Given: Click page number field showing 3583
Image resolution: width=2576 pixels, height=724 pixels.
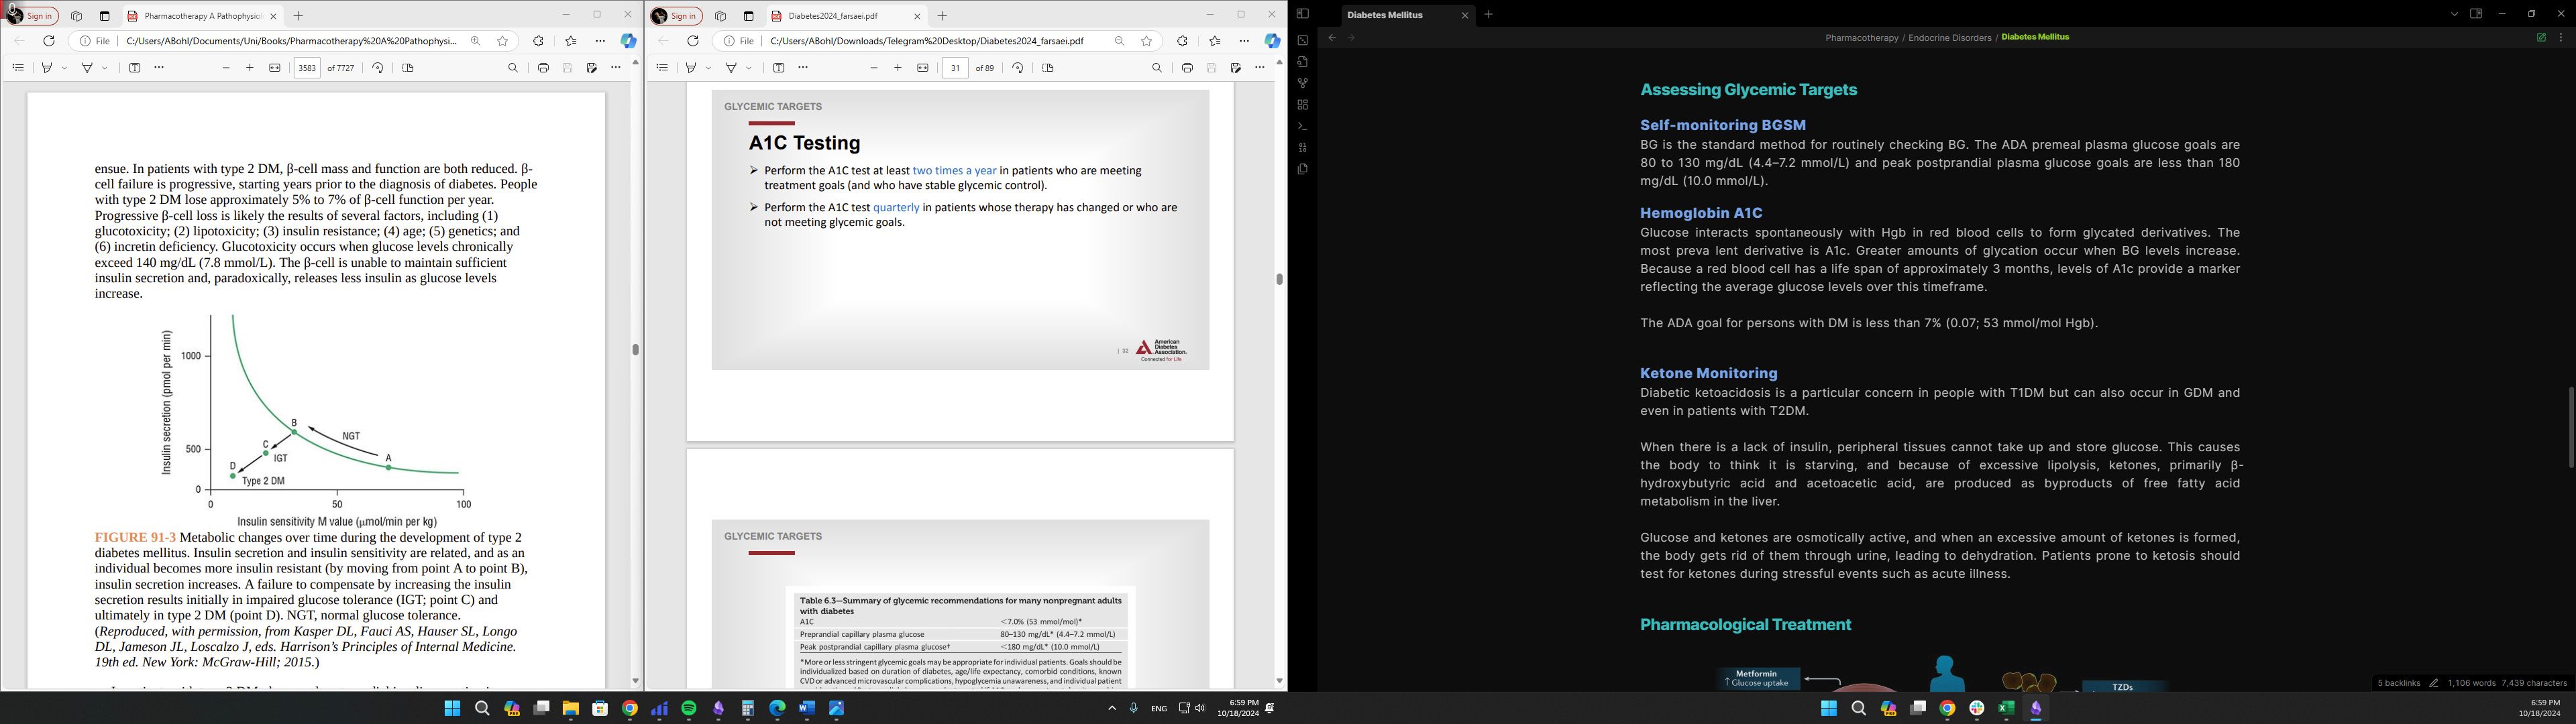Looking at the screenshot, I should point(307,68).
